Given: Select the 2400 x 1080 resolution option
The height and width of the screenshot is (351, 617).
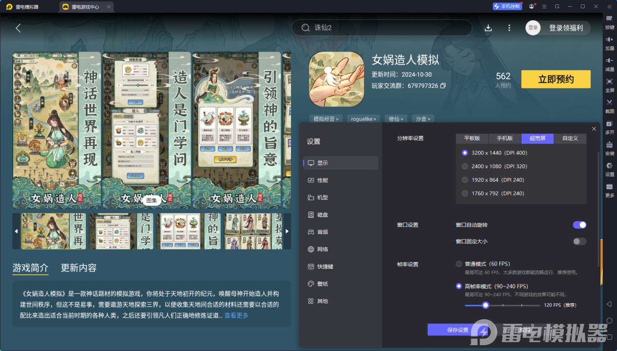Looking at the screenshot, I should 465,166.
